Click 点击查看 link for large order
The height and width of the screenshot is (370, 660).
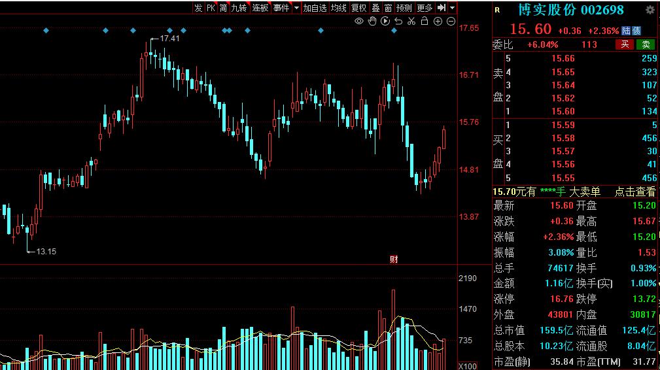point(635,192)
